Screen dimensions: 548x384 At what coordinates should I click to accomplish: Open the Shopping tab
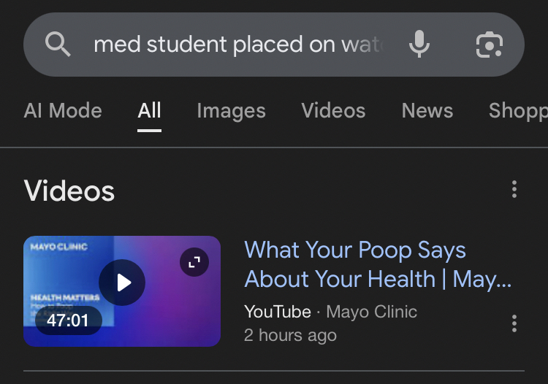point(517,111)
